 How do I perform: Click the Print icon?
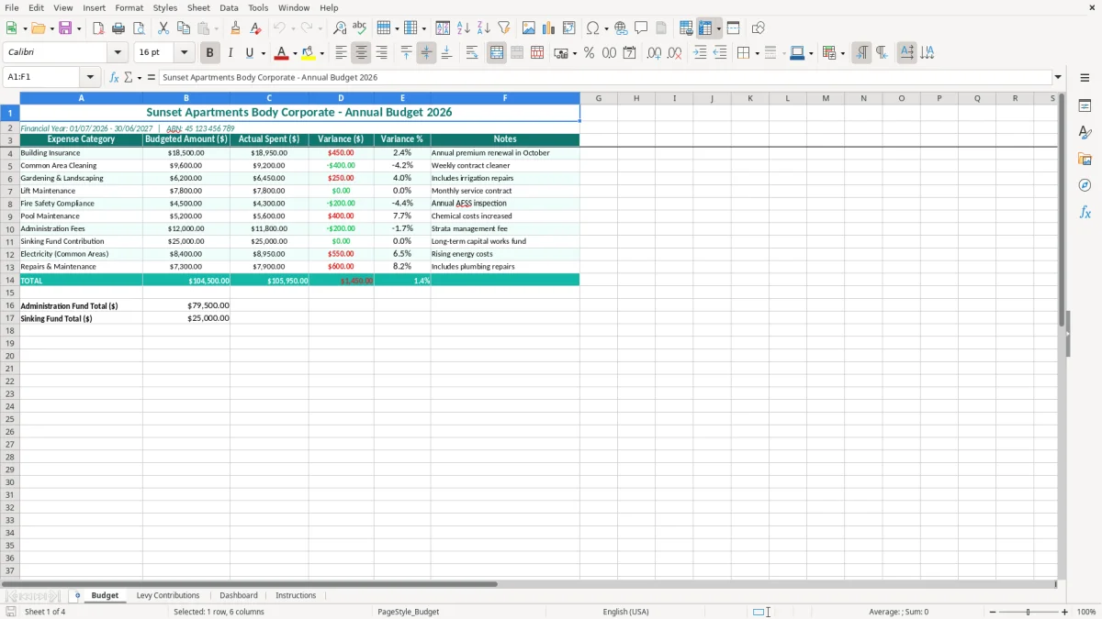[x=118, y=28]
